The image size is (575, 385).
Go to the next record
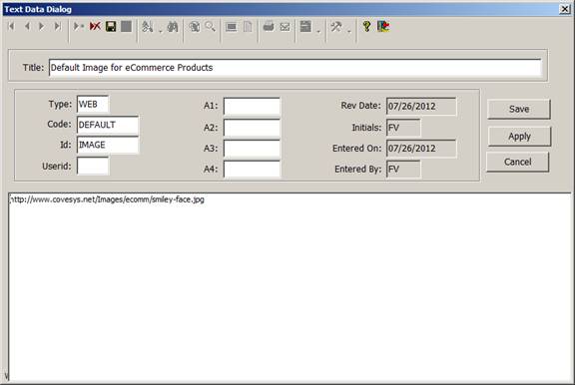coord(42,26)
